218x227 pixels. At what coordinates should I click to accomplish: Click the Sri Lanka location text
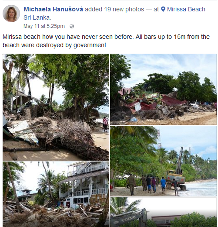tap(37, 17)
